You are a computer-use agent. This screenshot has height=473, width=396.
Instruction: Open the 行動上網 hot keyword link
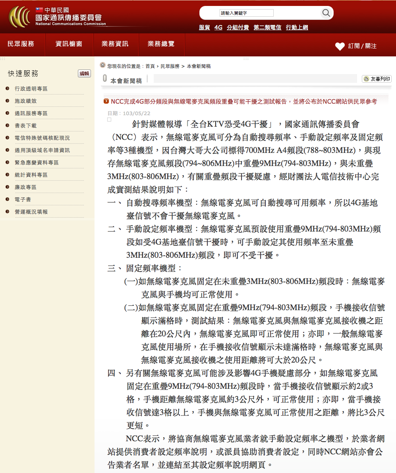297,27
